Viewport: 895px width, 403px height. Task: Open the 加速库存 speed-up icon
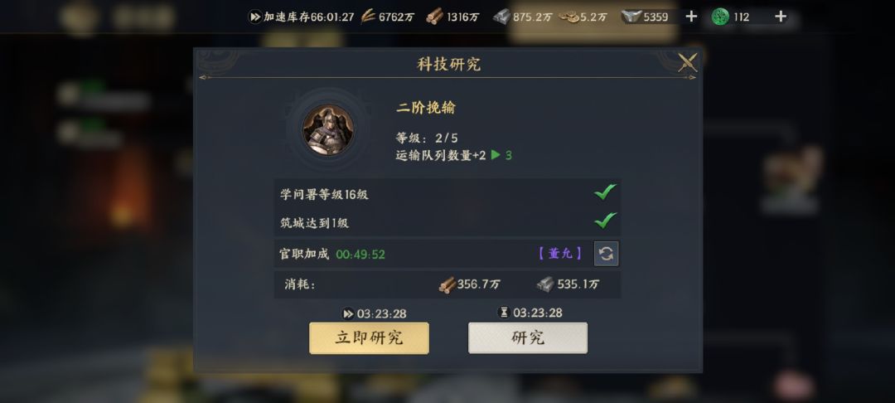click(255, 17)
